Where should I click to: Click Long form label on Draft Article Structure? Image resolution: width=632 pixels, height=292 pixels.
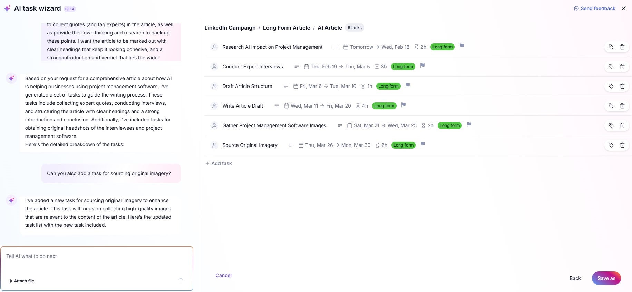pyautogui.click(x=388, y=86)
